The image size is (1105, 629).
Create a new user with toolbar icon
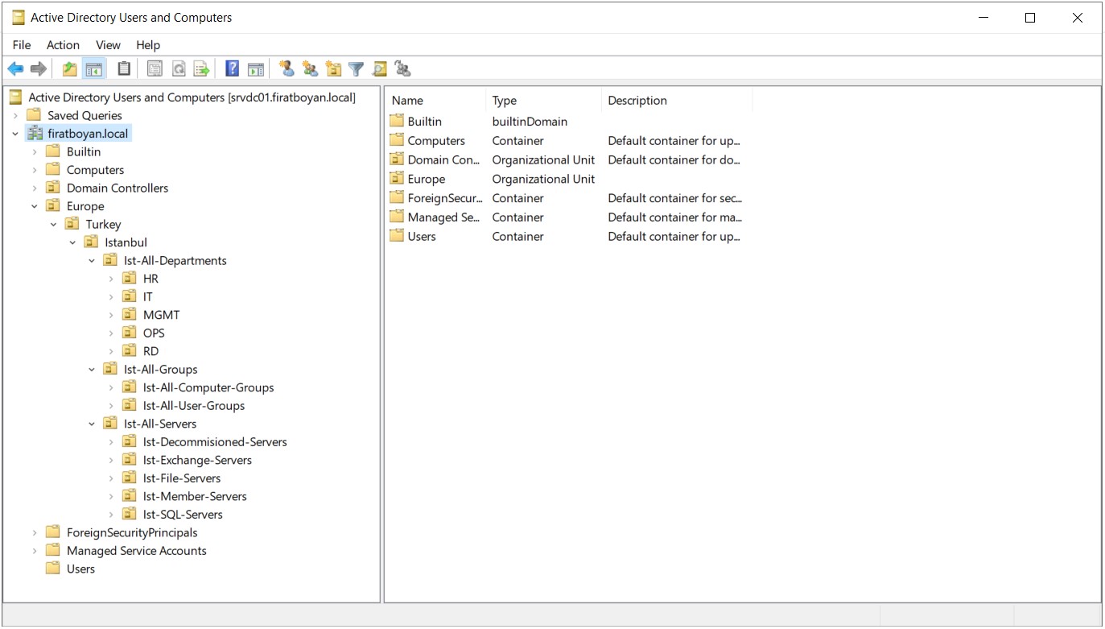coord(287,69)
